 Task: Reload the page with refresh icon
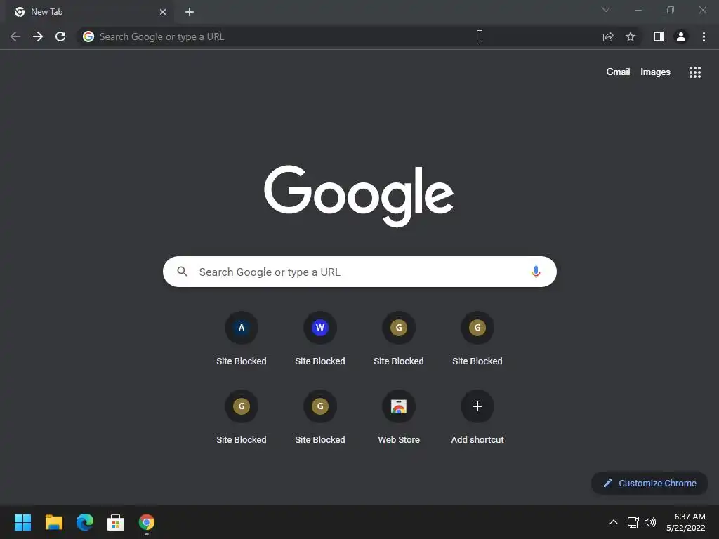60,36
